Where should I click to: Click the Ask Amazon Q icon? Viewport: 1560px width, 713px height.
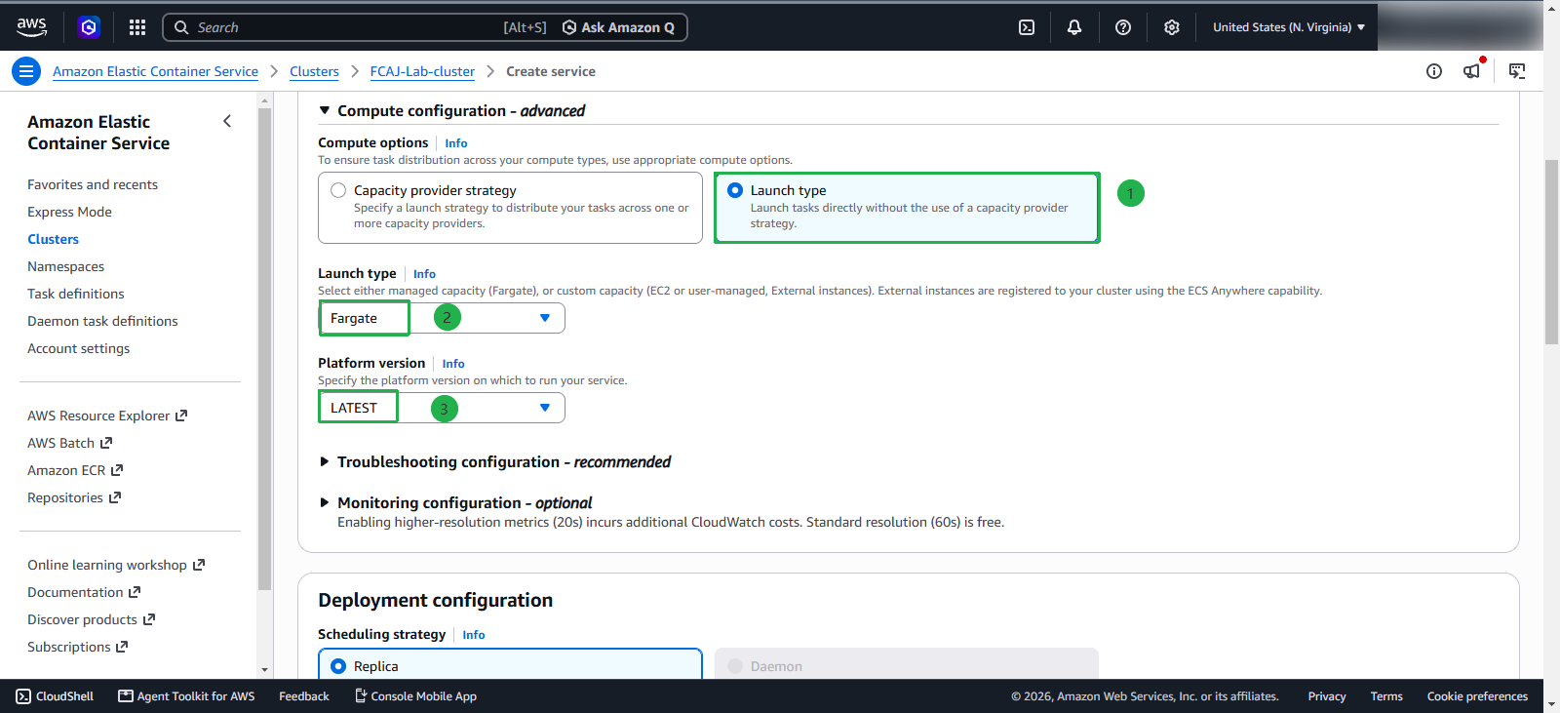[x=569, y=27]
